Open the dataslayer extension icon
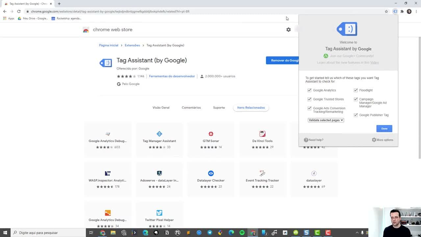 pyautogui.click(x=314, y=173)
